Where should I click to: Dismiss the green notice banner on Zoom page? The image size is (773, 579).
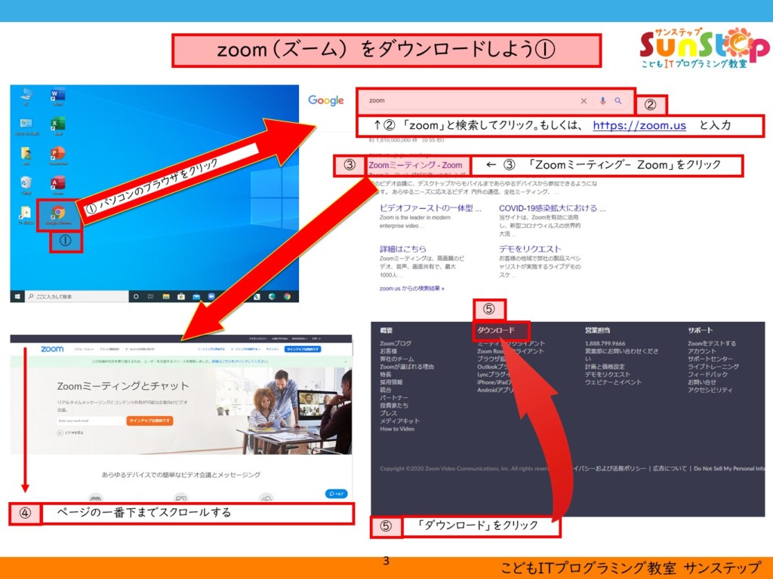point(346,361)
